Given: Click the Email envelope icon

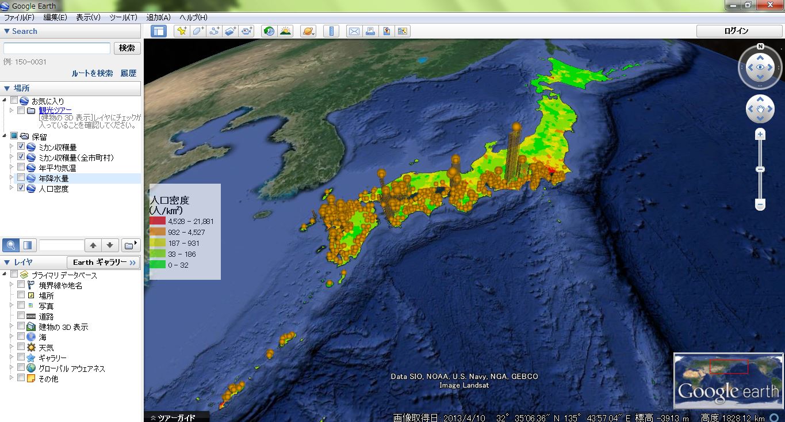Looking at the screenshot, I should click(x=354, y=31).
